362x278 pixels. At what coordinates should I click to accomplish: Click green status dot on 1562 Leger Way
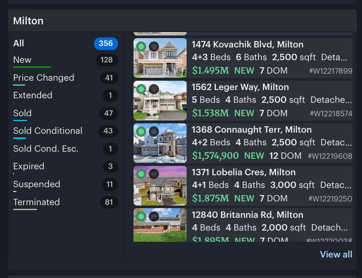[x=141, y=89]
